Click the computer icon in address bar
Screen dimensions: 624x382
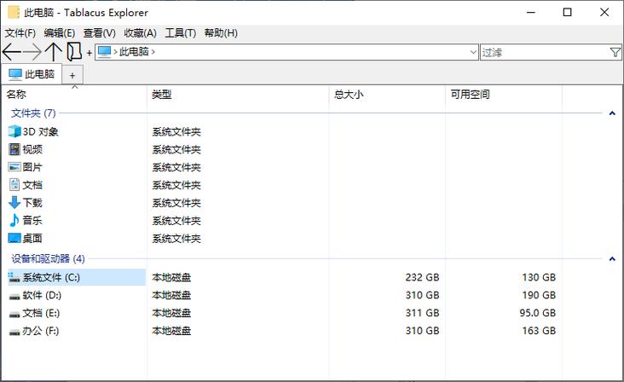tap(104, 52)
